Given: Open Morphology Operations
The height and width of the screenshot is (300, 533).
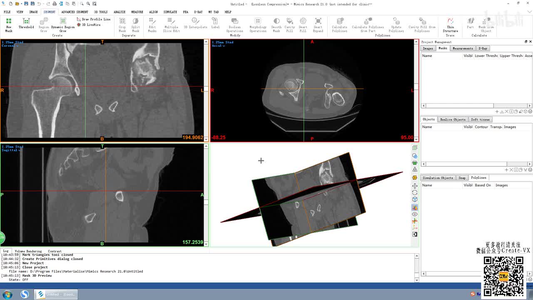Looking at the screenshot, I should pyautogui.click(x=258, y=25).
